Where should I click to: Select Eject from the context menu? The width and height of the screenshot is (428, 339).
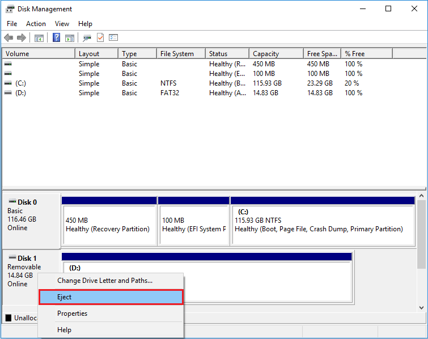click(x=111, y=297)
